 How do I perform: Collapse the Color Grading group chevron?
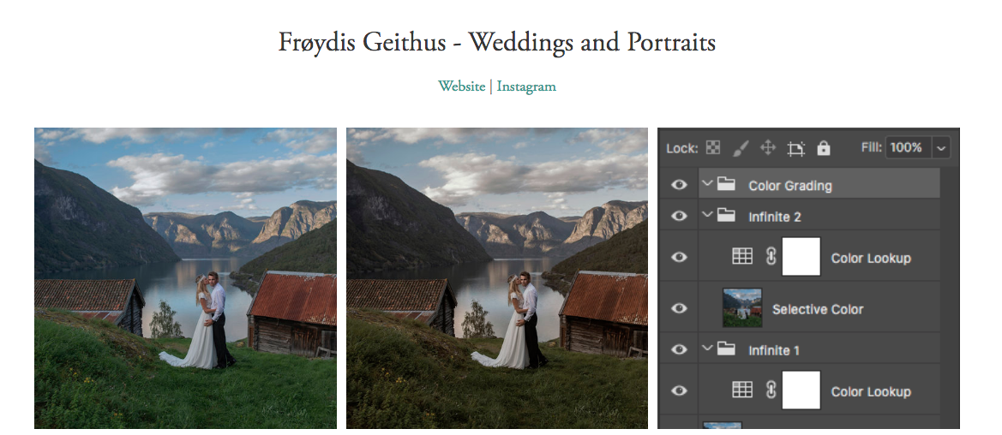coord(707,184)
